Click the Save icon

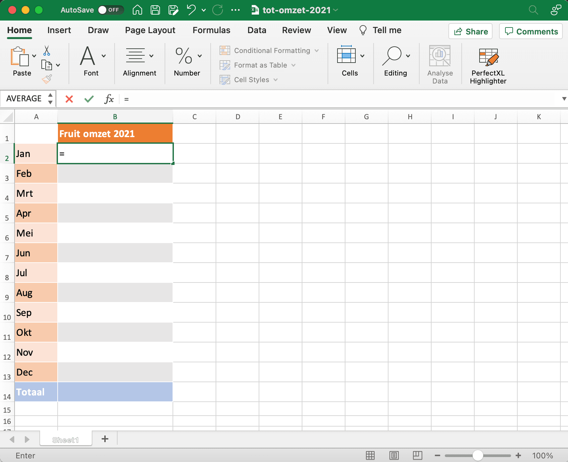tap(155, 10)
